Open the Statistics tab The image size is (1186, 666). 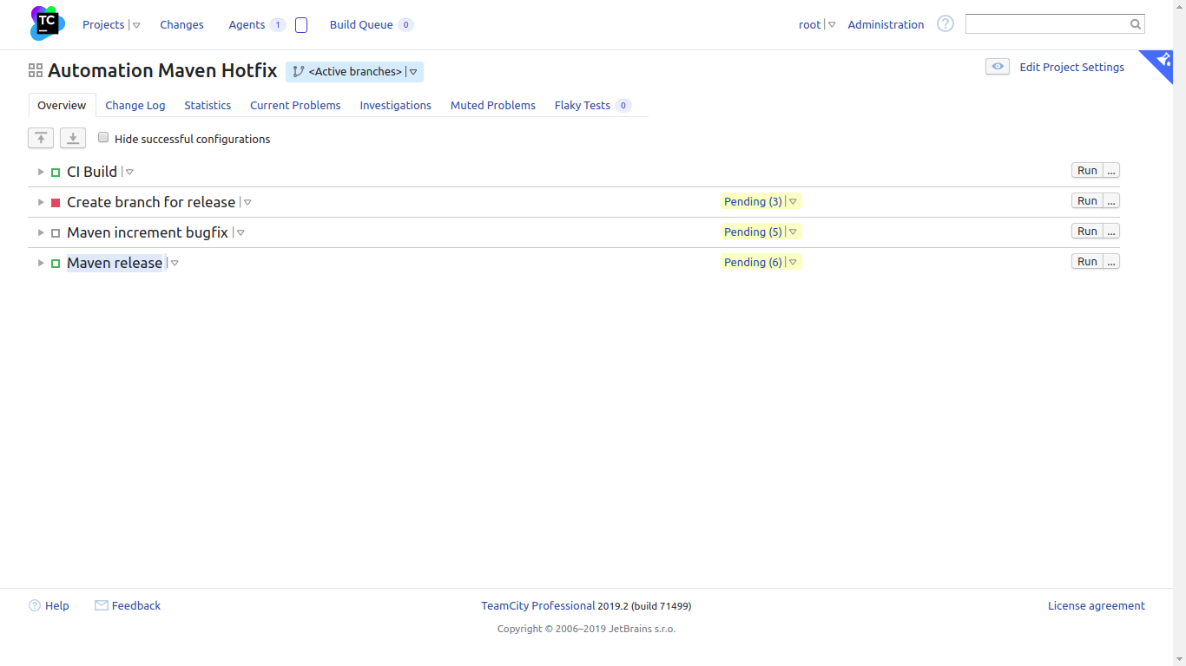pyautogui.click(x=208, y=105)
